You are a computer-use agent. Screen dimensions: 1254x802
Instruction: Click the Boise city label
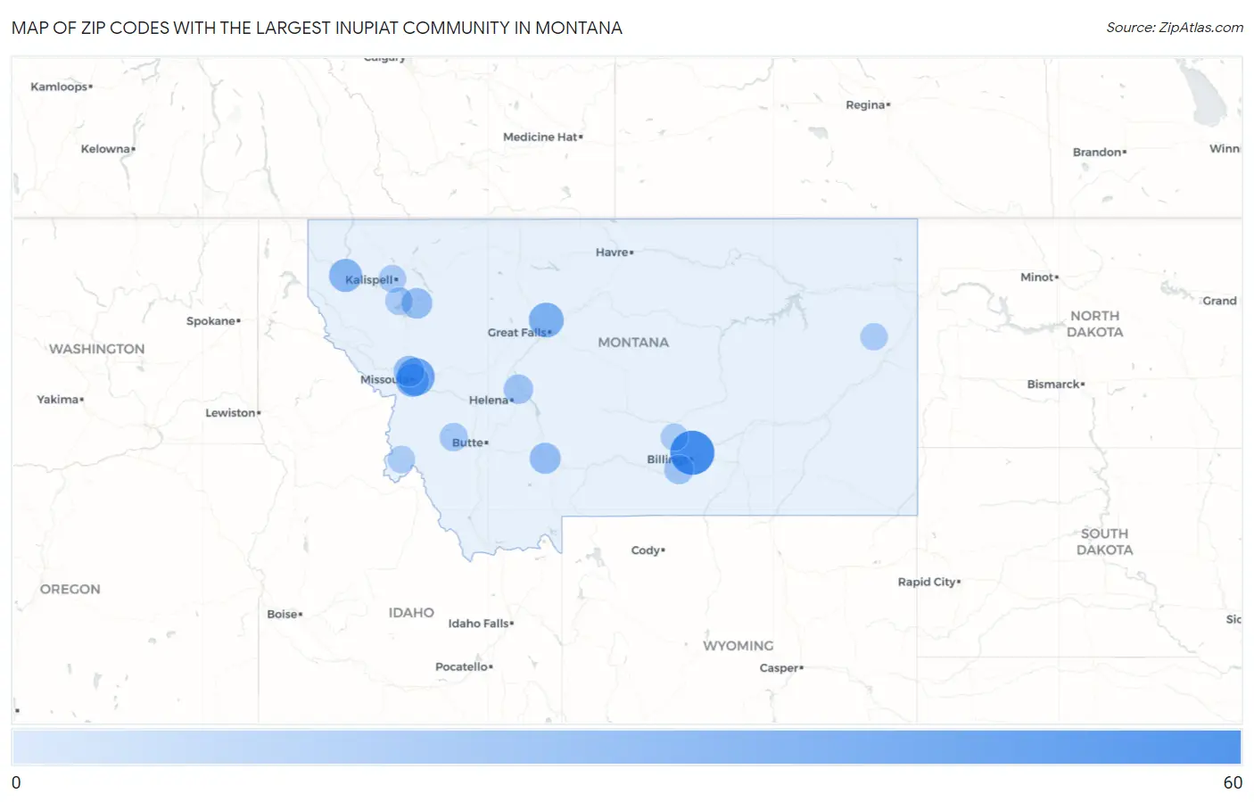tap(285, 615)
